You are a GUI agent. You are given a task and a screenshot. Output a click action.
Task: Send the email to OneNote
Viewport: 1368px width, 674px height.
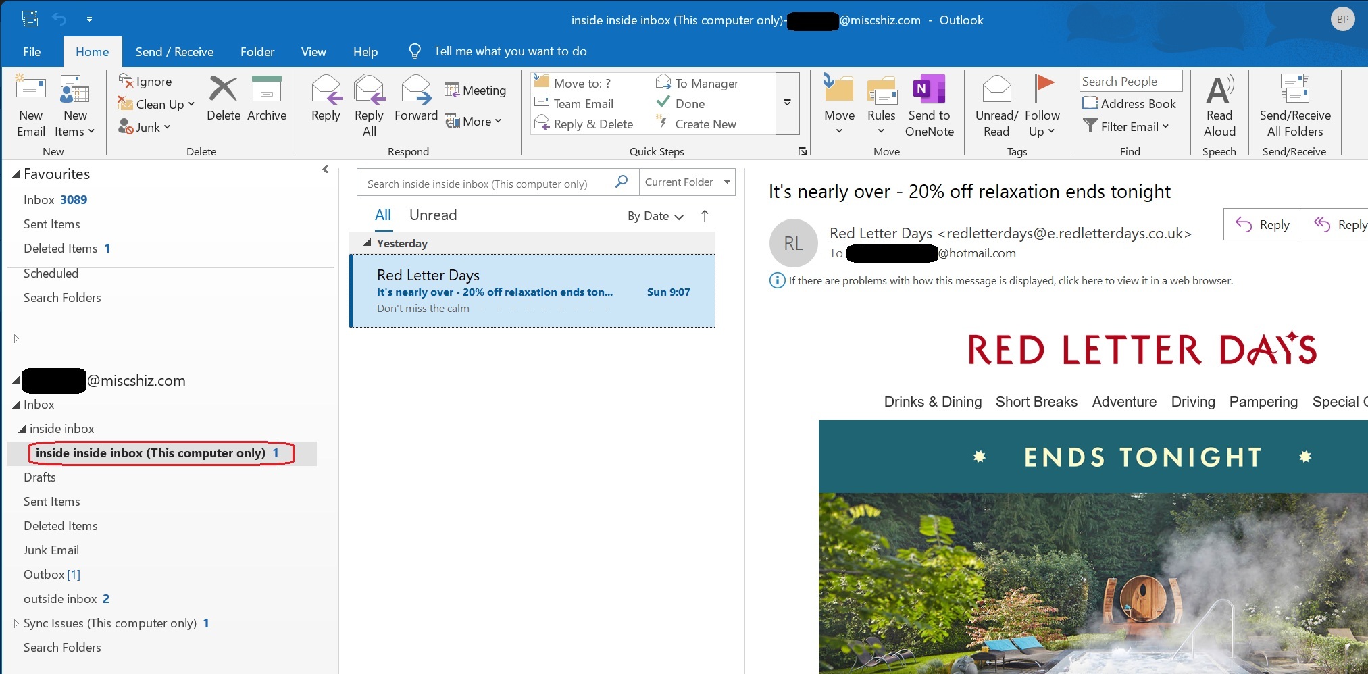pos(930,105)
